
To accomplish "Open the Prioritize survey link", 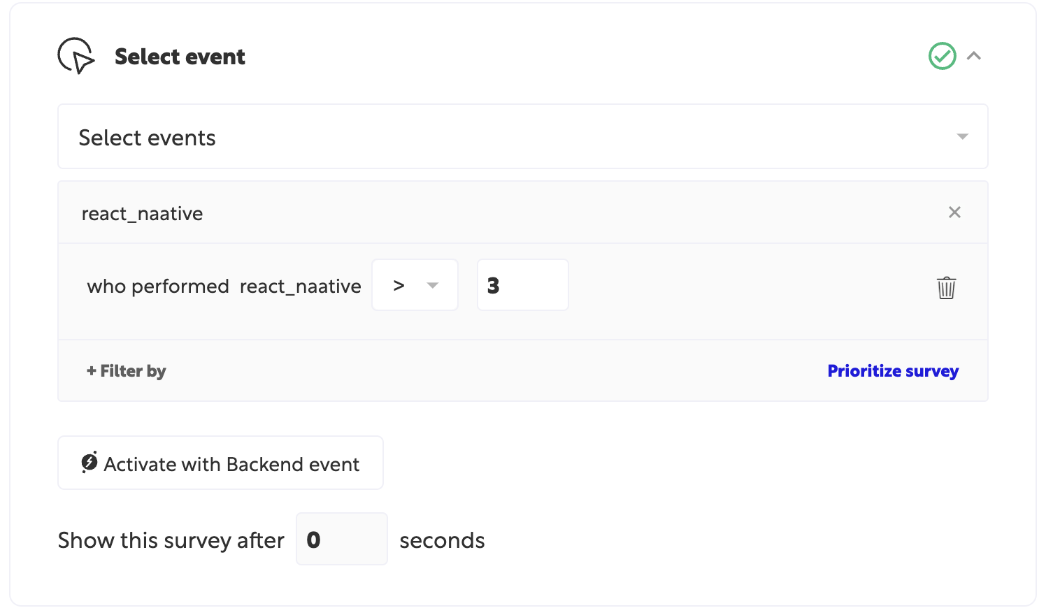I will (x=893, y=371).
